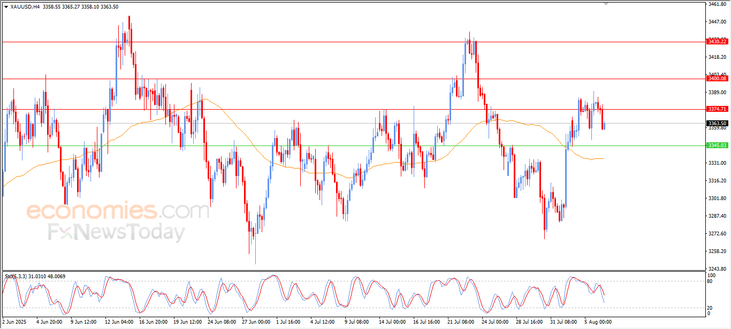Click the 3389.00 value on price axis

tap(717, 93)
